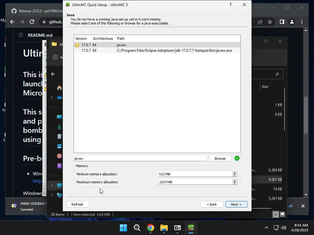Increase maximum memory allocation with up arrow
314x235 pixels.
point(235,181)
